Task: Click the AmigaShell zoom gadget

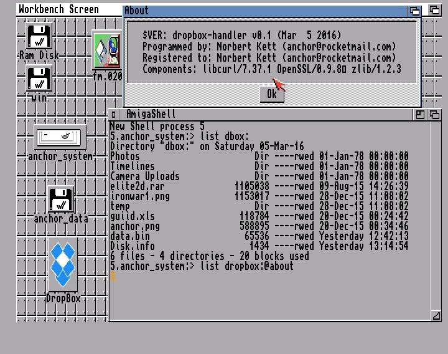Action: 420,115
